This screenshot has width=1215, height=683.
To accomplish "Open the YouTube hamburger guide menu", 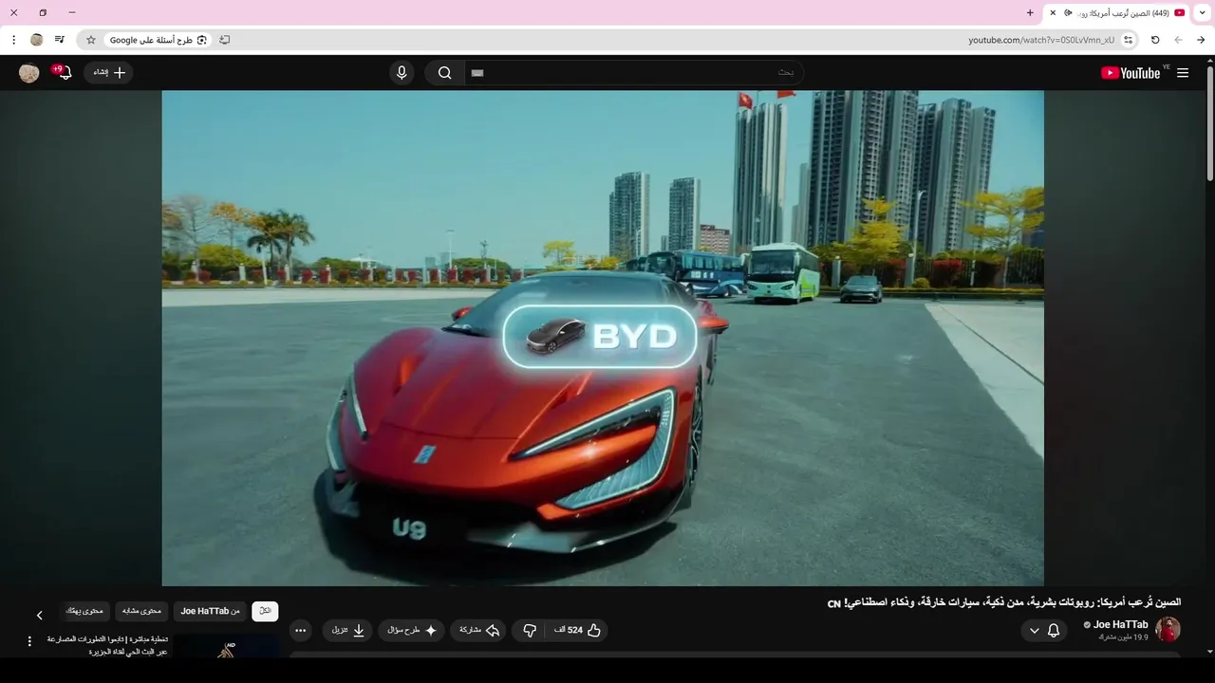I will (x=1183, y=73).
